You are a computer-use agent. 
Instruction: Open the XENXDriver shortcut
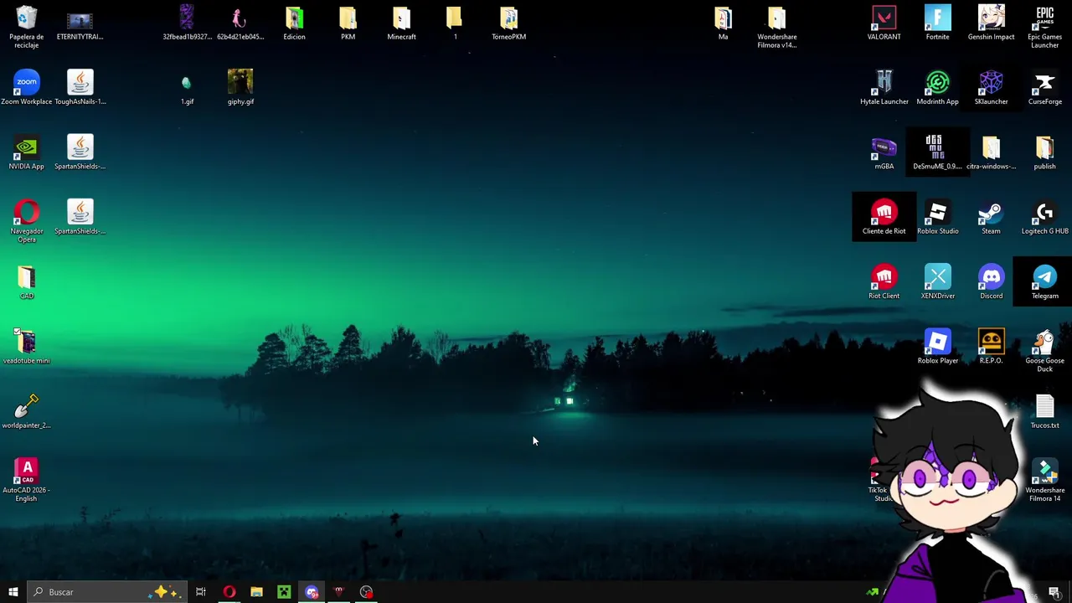(x=937, y=281)
